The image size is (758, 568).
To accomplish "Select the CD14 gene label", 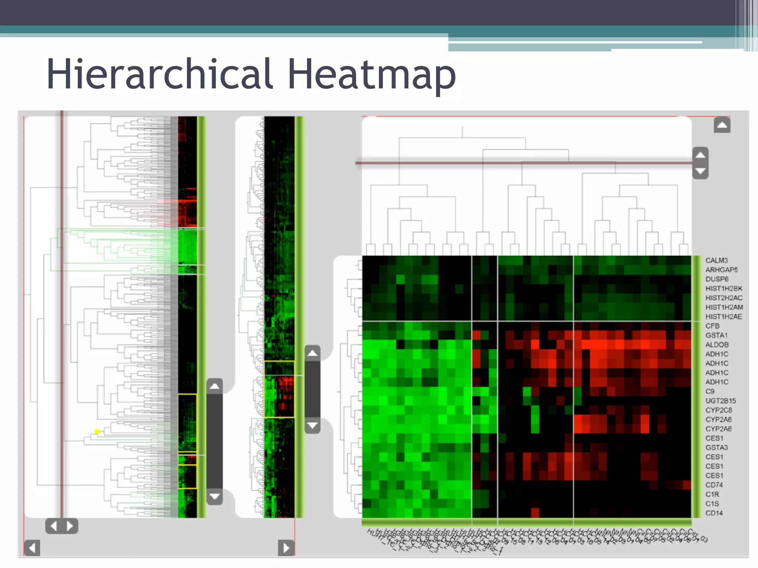I will 714,513.
